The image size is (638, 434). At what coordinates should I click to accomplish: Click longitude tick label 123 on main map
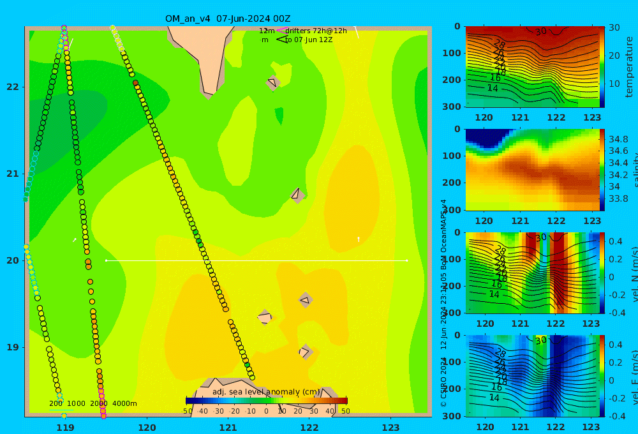point(390,428)
